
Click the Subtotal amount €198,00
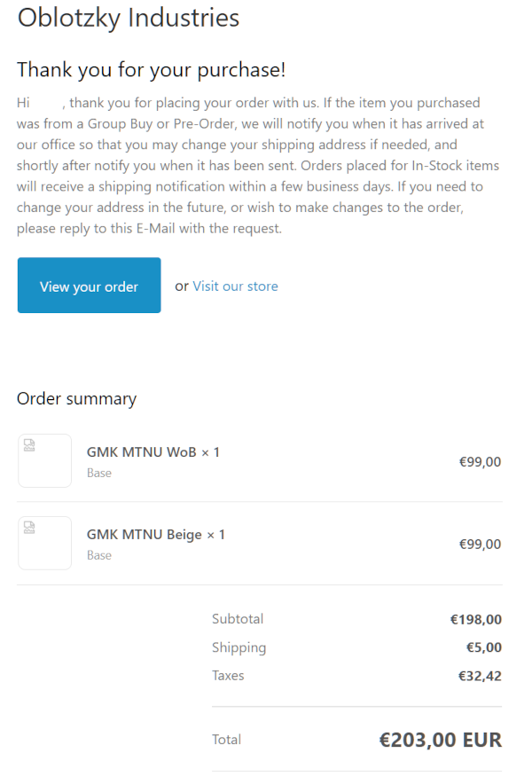476,620
